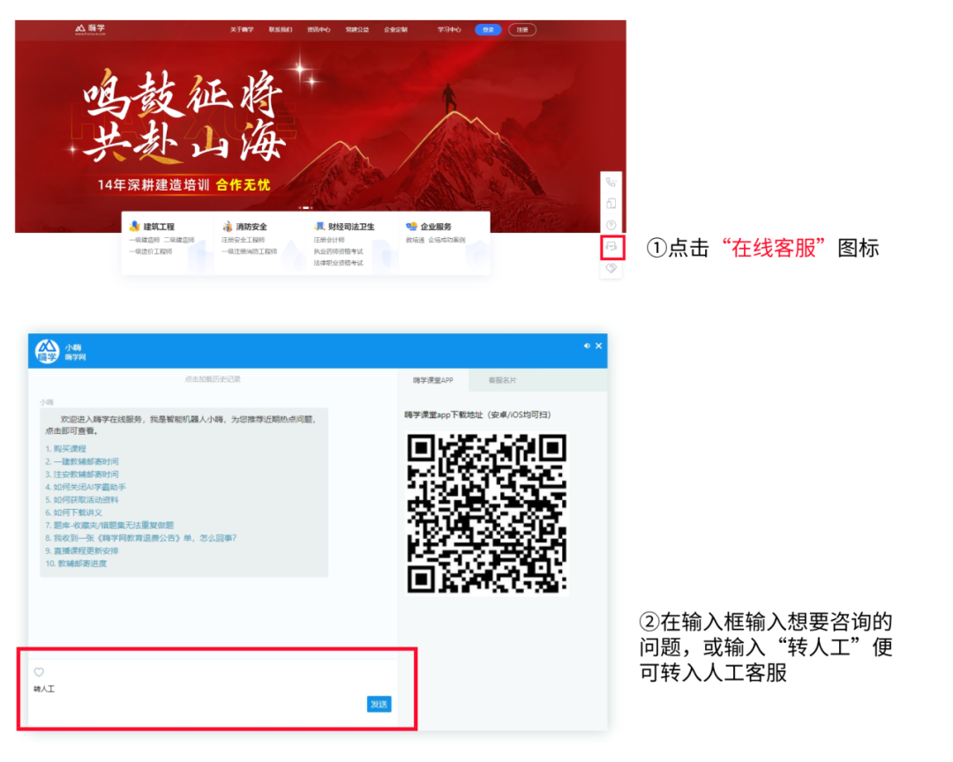Click question 3. 注安教辅邮寄时间
Viewport: 953px width, 762px height.
coord(82,474)
